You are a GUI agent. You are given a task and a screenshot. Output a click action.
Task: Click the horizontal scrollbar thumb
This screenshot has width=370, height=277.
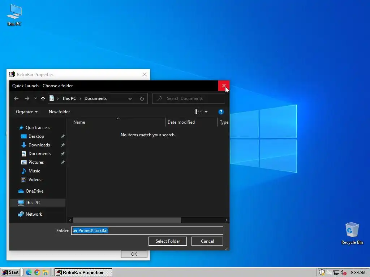[127, 220]
